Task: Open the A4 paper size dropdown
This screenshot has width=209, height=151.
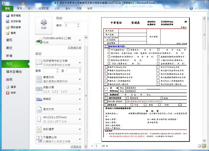Action: point(58,119)
